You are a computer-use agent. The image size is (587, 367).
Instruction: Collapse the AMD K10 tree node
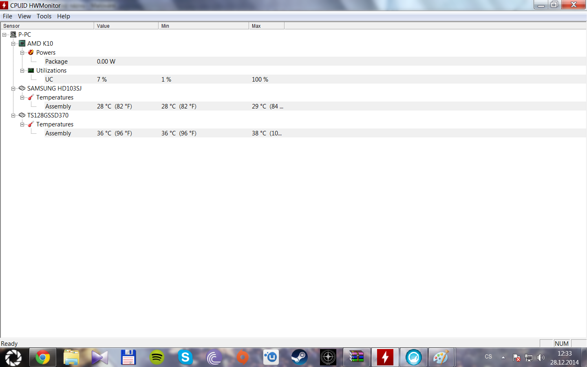tap(13, 44)
